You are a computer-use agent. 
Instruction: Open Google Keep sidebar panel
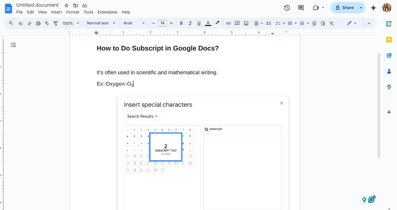pos(389,39)
